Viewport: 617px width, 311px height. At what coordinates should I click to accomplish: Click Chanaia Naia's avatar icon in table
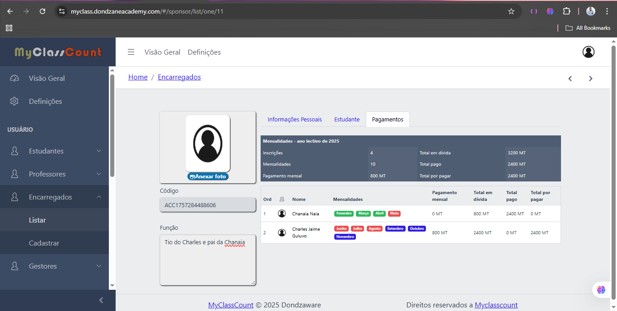pyautogui.click(x=282, y=214)
